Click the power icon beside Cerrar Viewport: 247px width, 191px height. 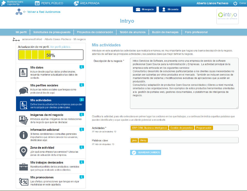(235, 3)
